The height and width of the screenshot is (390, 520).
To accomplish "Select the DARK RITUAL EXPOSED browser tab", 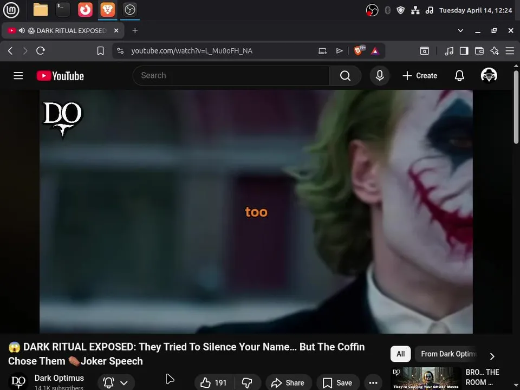I will [63, 30].
